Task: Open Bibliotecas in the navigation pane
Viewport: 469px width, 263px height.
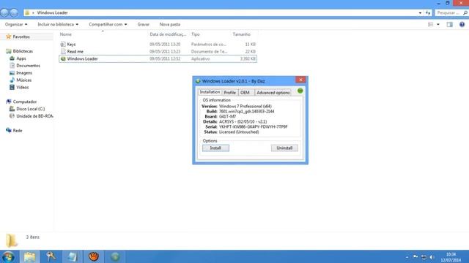Action: coord(23,51)
